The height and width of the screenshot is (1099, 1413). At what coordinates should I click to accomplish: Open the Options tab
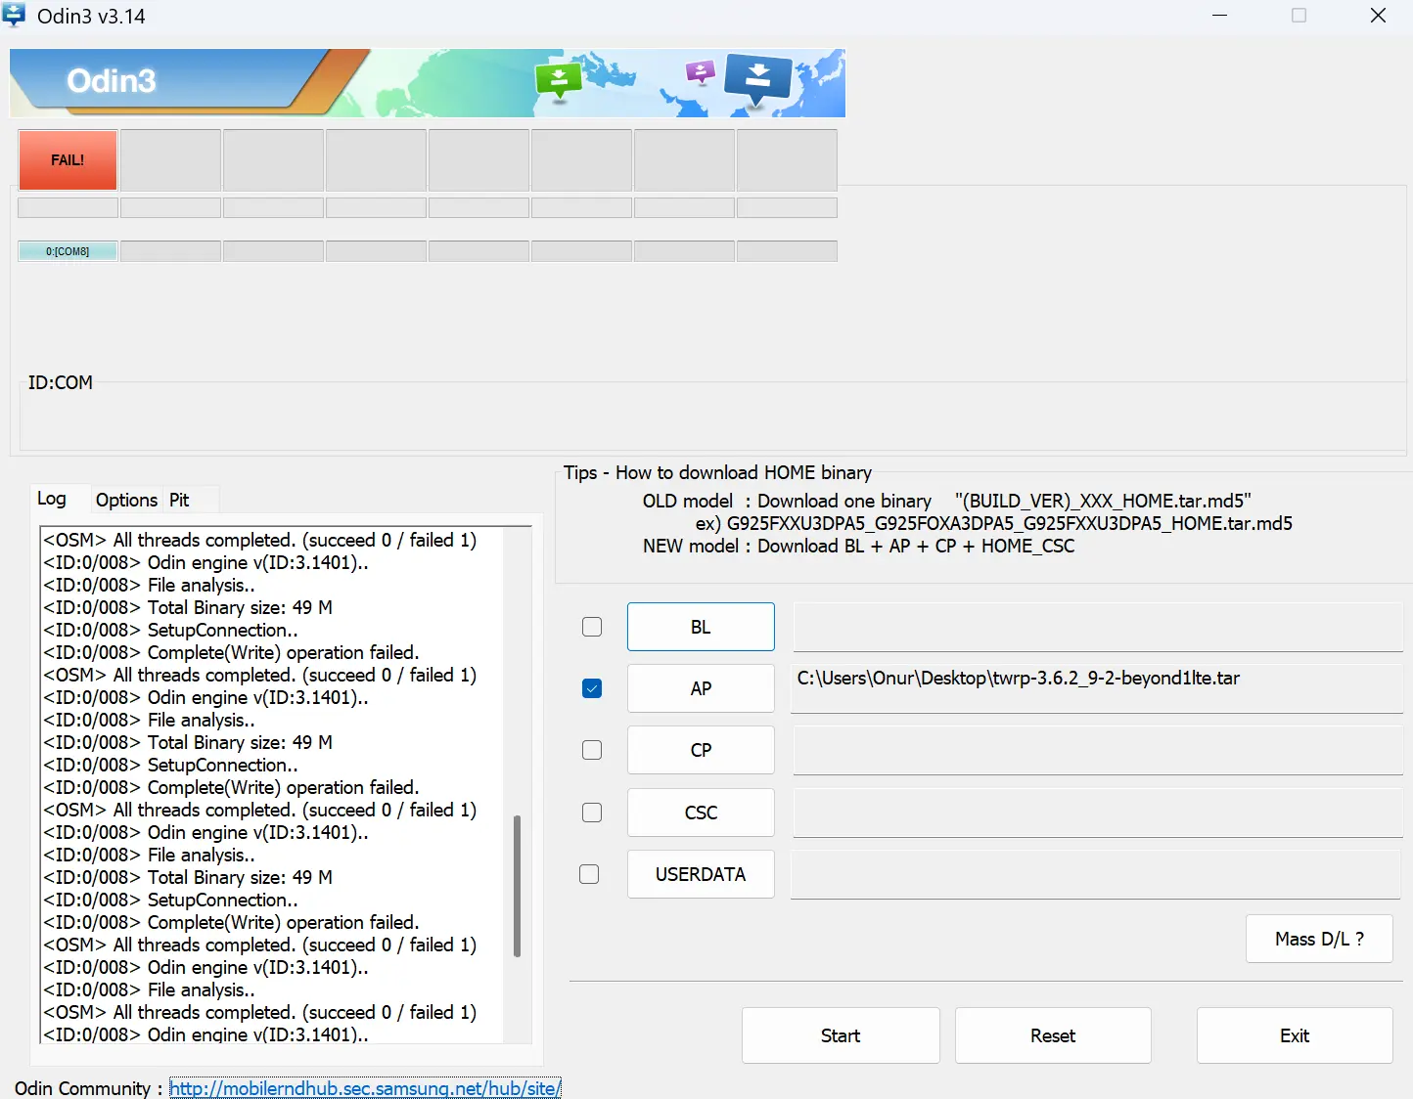coord(126,500)
